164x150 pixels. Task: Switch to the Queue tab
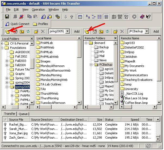pyautogui.click(x=23, y=114)
